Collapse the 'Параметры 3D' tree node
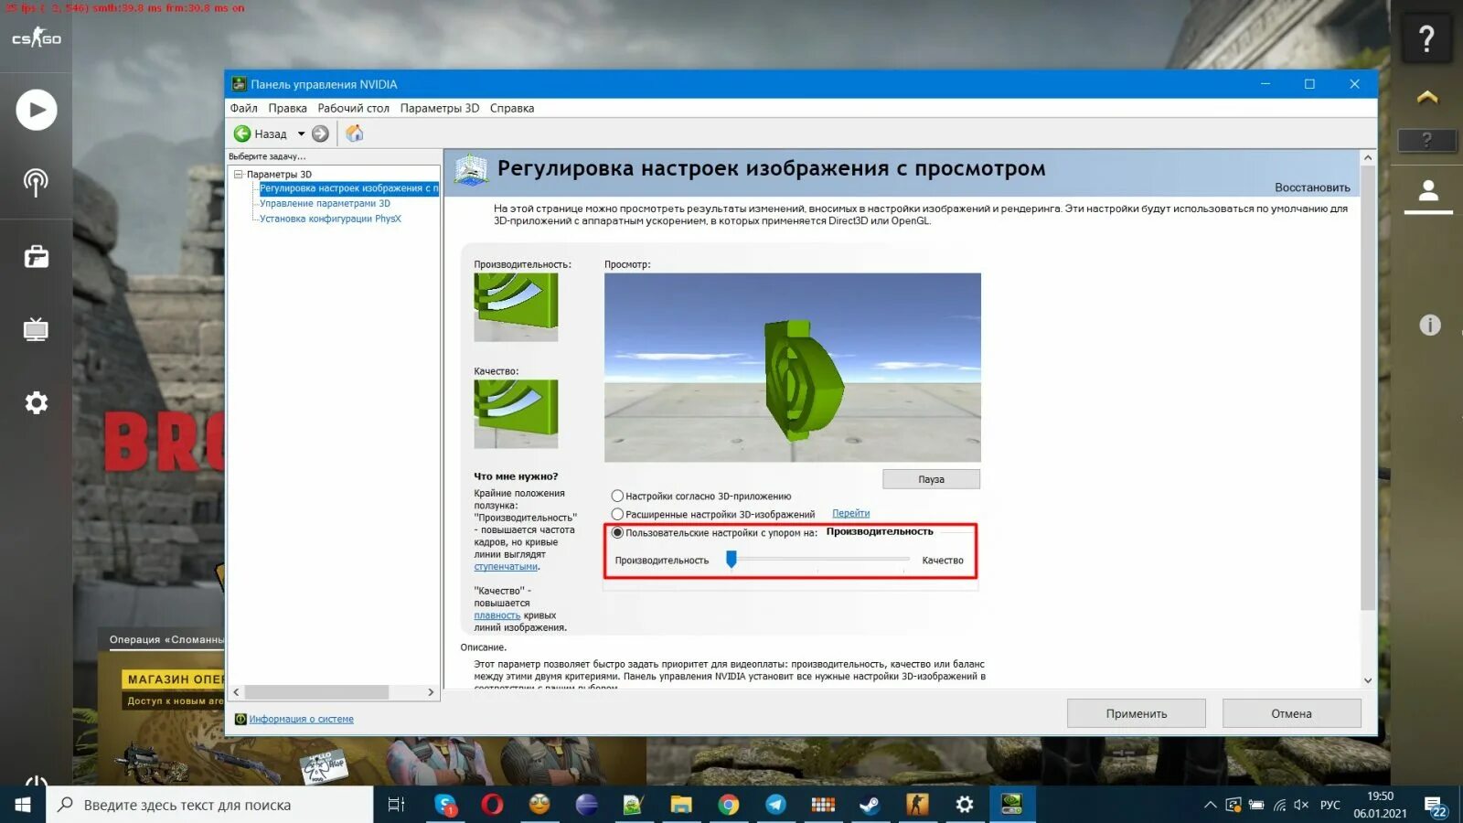This screenshot has height=823, width=1463. point(239,174)
